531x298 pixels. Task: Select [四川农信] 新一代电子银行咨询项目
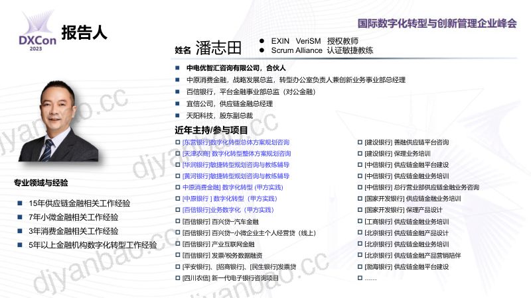point(230,278)
